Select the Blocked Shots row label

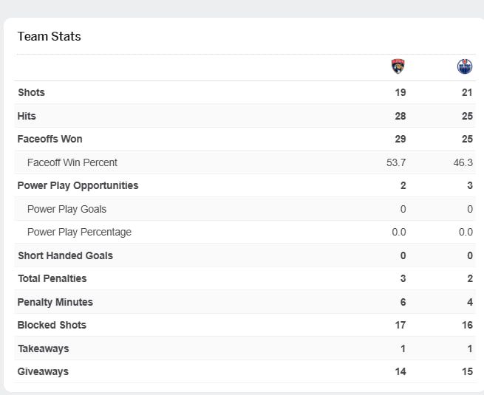tap(52, 325)
